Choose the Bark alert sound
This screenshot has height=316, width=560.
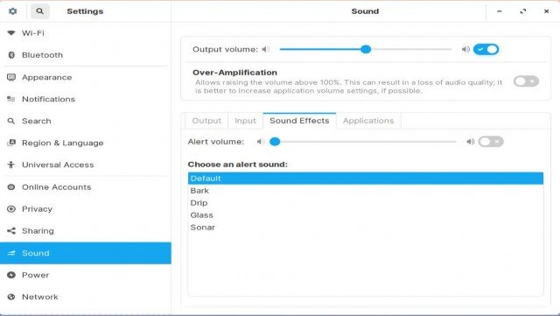366,191
